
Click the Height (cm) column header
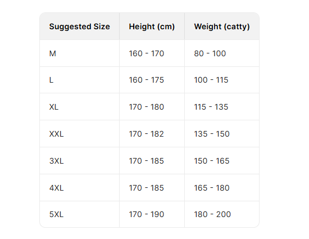pos(152,26)
